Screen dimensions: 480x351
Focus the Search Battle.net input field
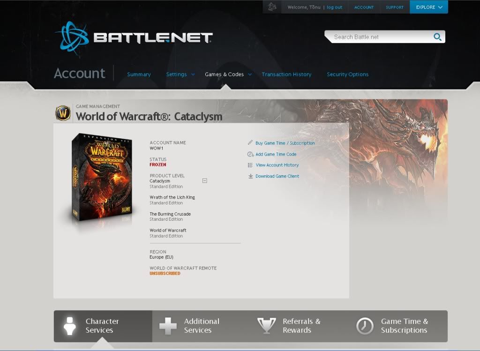[x=380, y=37]
